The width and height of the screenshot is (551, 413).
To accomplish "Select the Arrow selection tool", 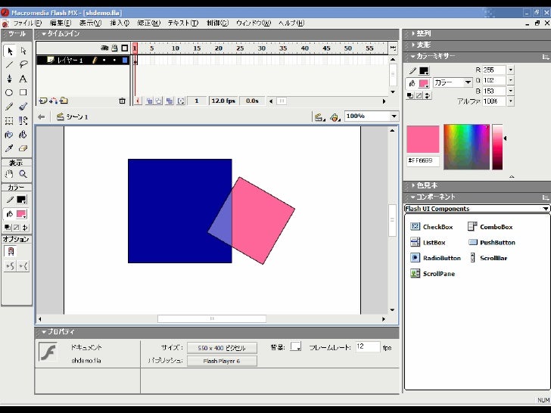I will [x=9, y=51].
